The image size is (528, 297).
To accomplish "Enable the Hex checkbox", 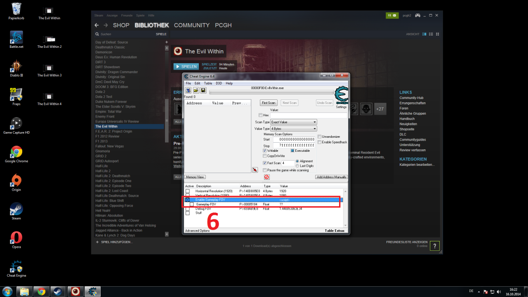I will click(261, 115).
